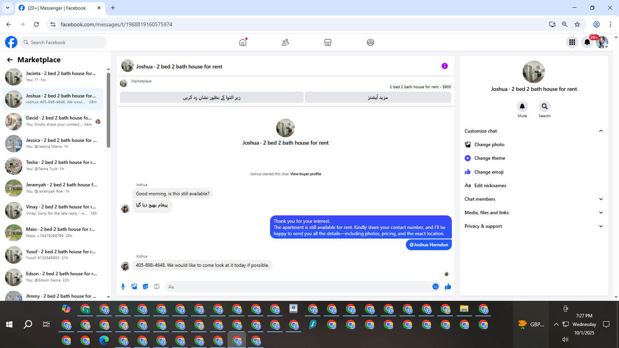This screenshot has width=619, height=348.
Task: Click the @Joshua Herndon mention
Action: coord(429,245)
